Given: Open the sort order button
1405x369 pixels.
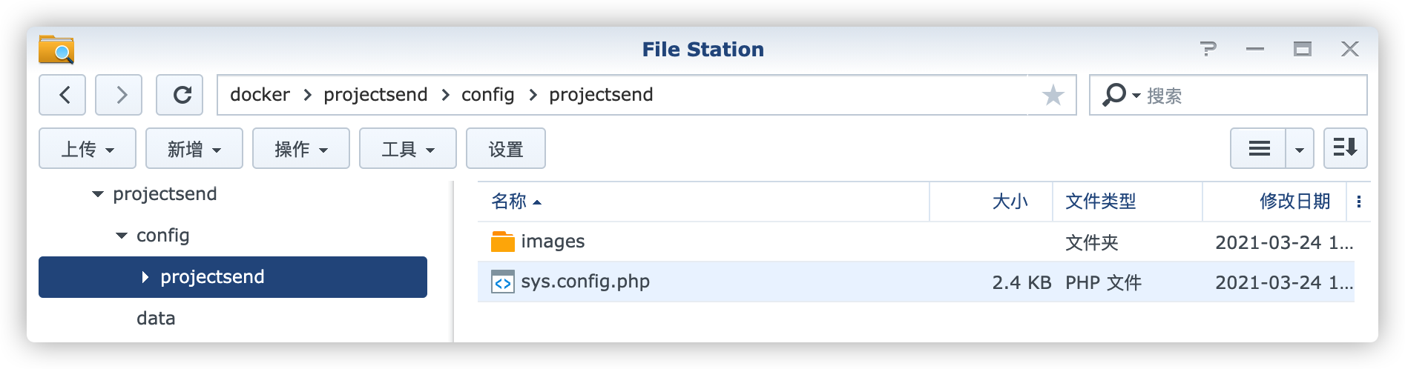Looking at the screenshot, I should point(1345,148).
